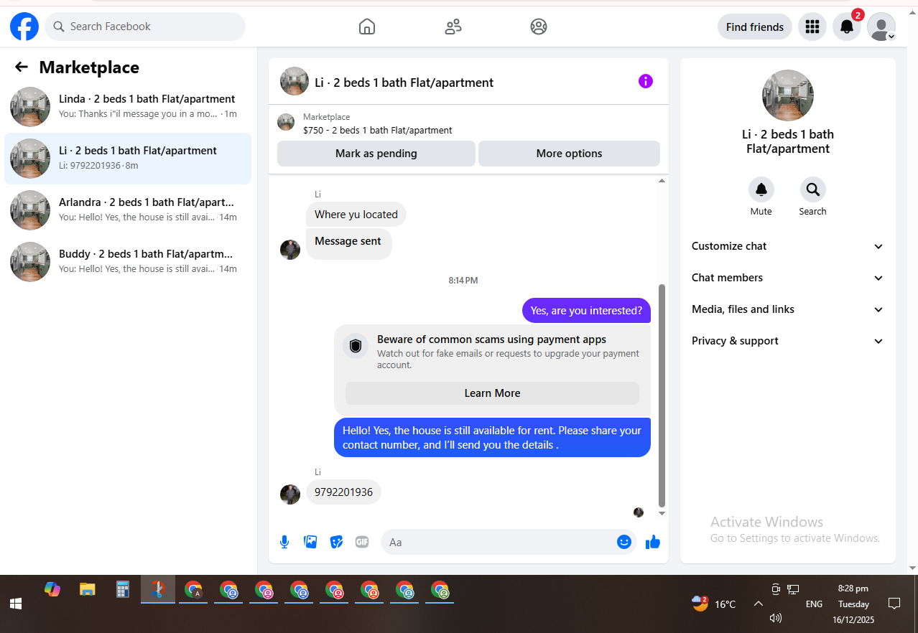Open Buddy's apartment conversation
918x633 pixels.
(x=128, y=261)
